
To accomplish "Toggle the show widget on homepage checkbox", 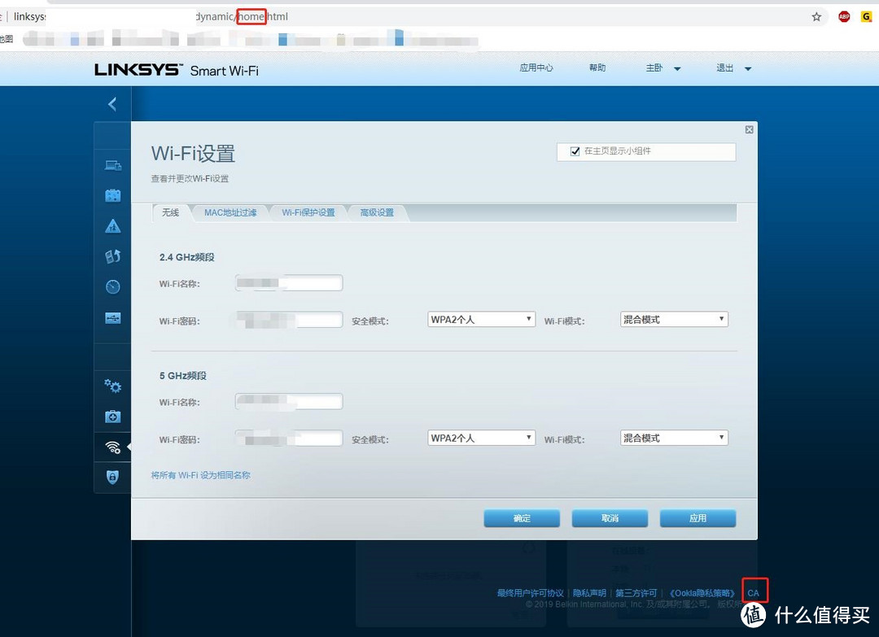I will [575, 151].
